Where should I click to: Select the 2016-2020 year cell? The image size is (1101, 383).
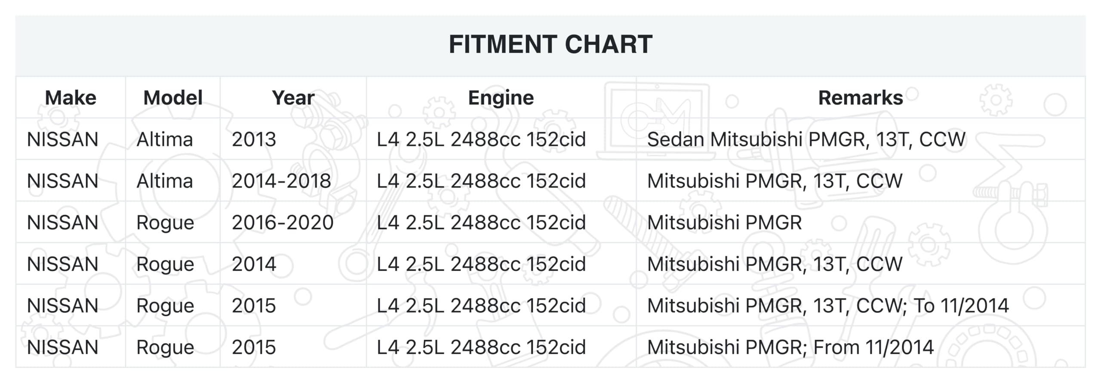[283, 223]
